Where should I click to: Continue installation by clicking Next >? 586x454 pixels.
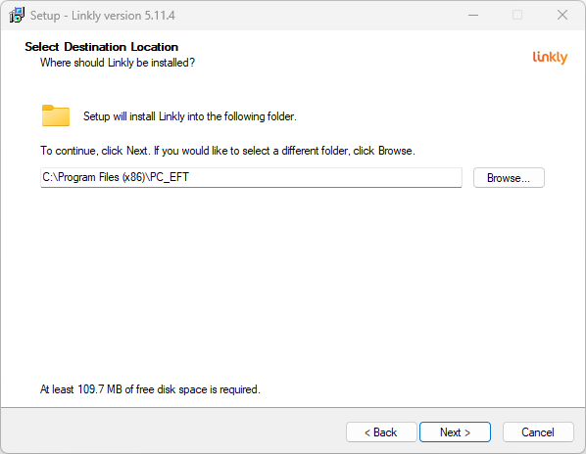click(x=455, y=432)
